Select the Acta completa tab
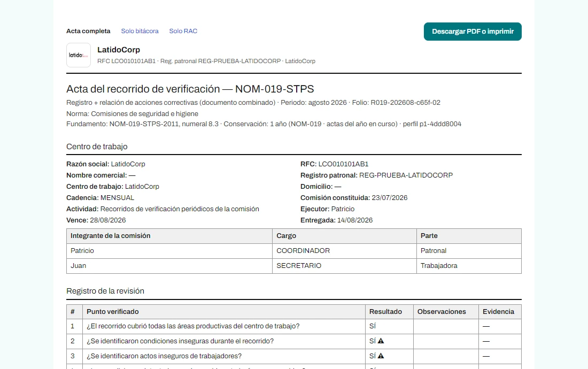Viewport: 588px width, 369px height. pyautogui.click(x=88, y=31)
